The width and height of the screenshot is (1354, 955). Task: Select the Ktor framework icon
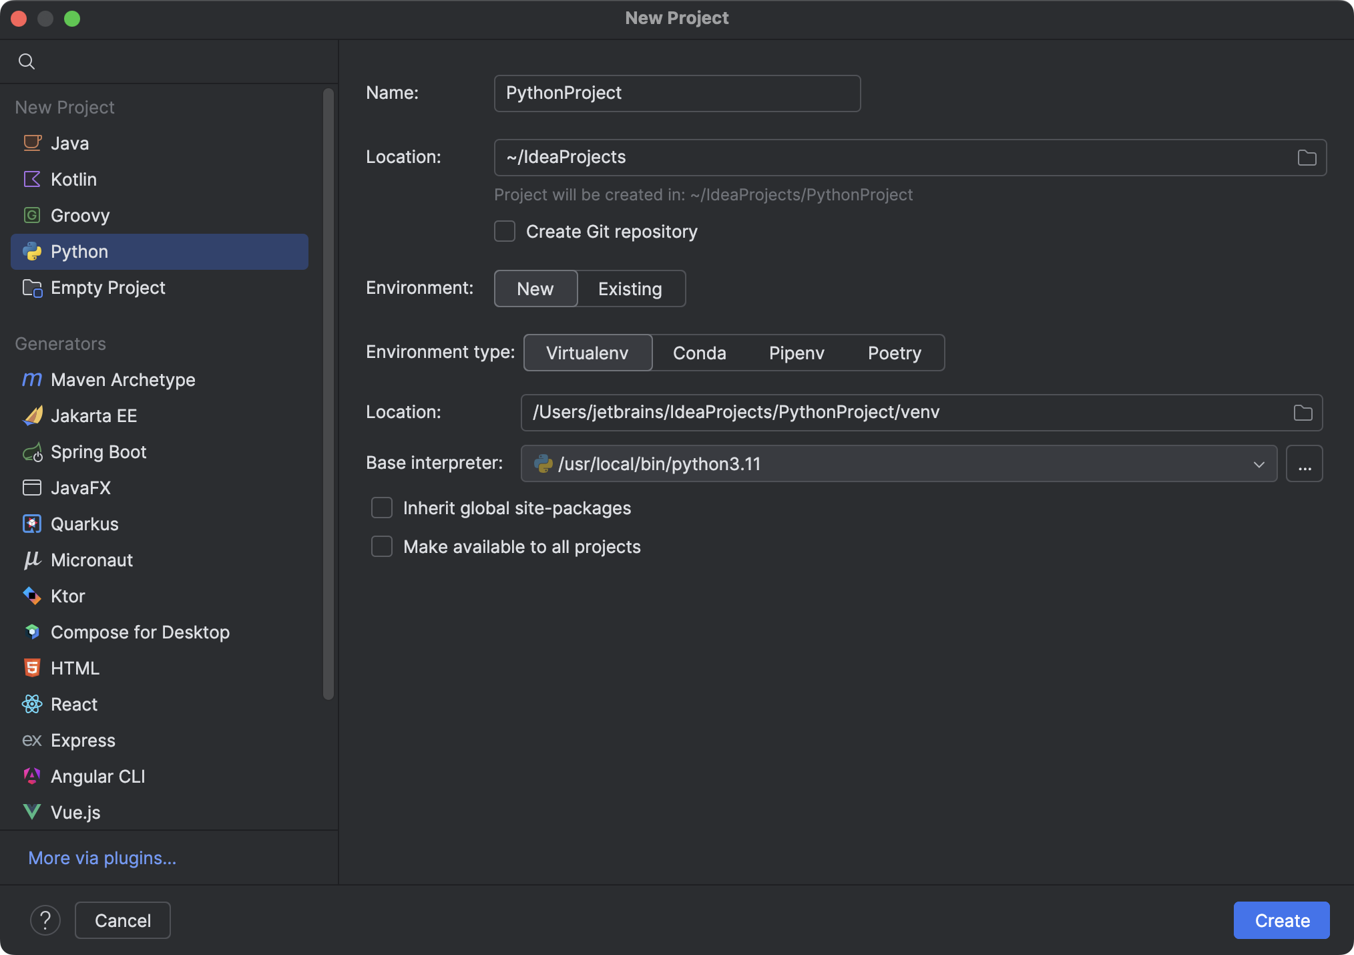[31, 596]
